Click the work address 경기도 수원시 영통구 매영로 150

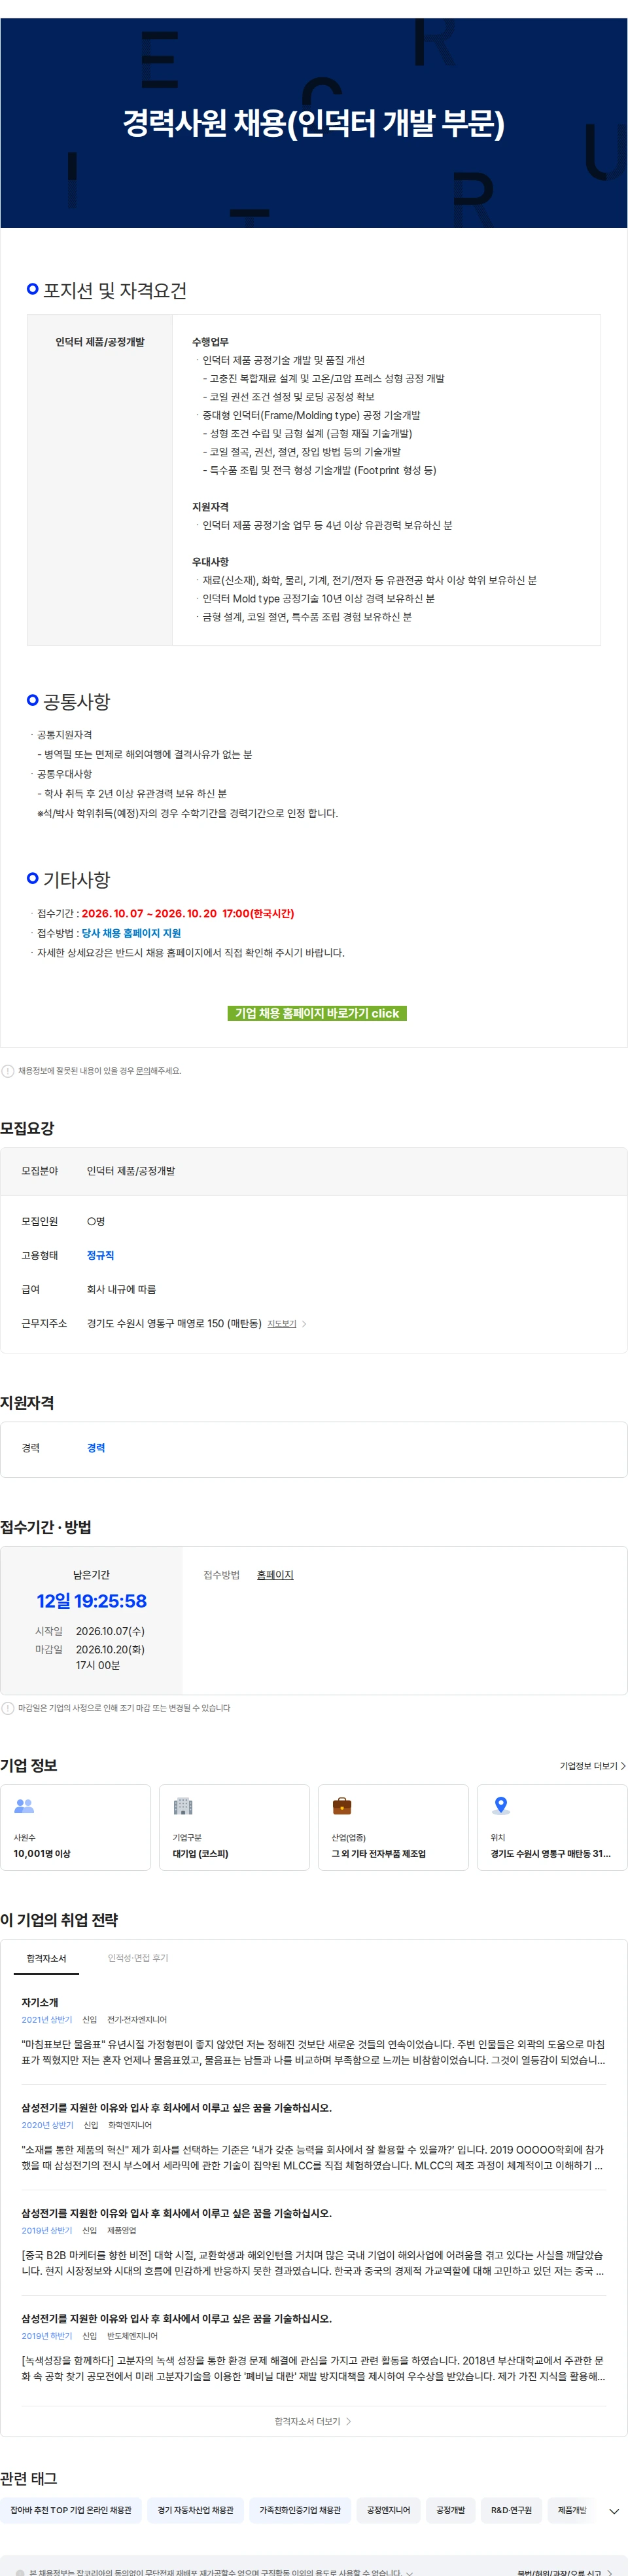tap(174, 1324)
